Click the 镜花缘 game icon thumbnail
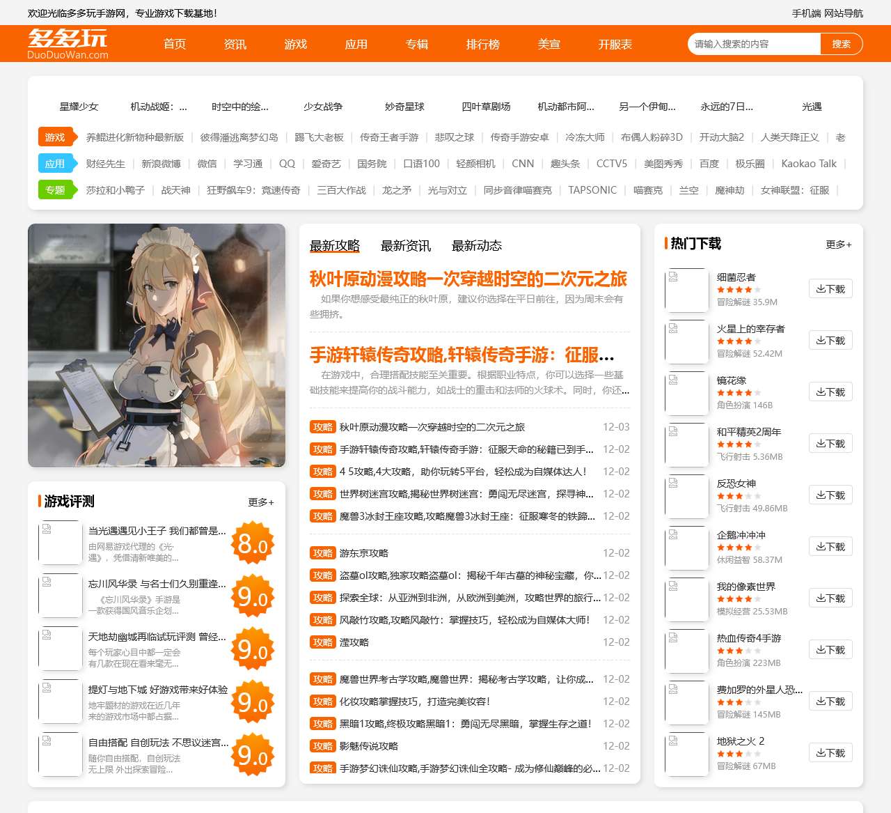Image resolution: width=891 pixels, height=813 pixels. 687,393
